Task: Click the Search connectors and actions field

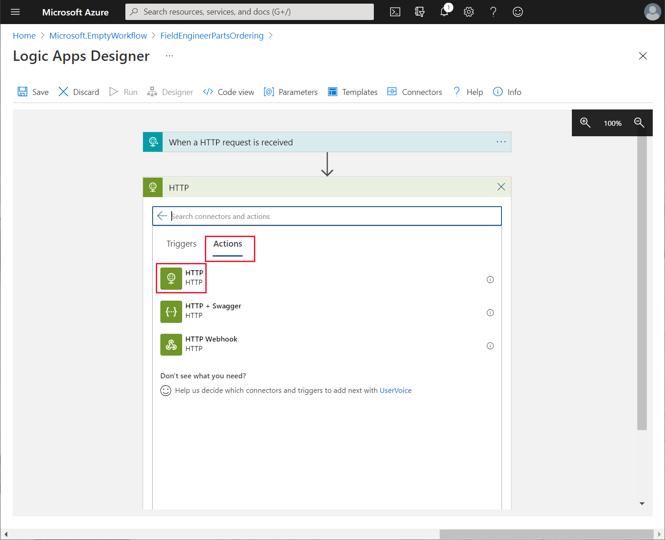Action: (x=327, y=216)
